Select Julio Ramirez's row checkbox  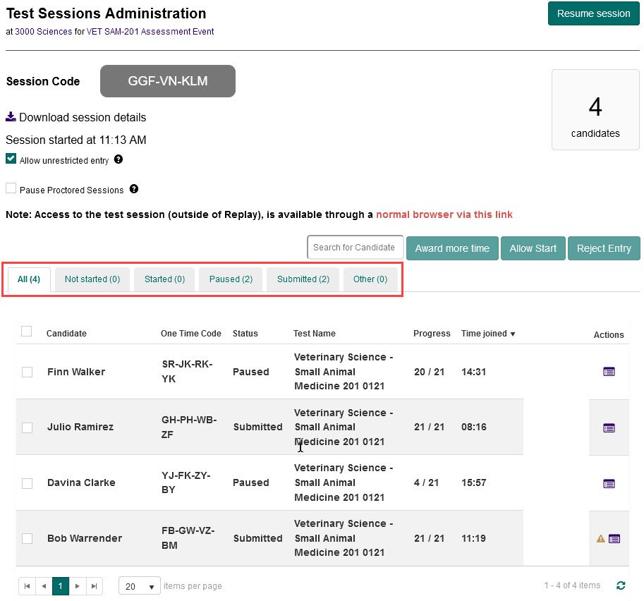tap(27, 427)
